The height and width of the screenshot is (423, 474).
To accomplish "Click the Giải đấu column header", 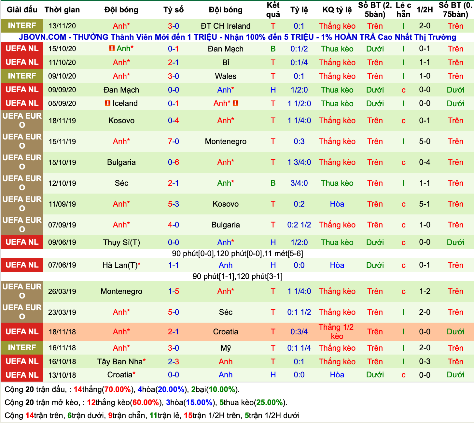I will [22, 10].
